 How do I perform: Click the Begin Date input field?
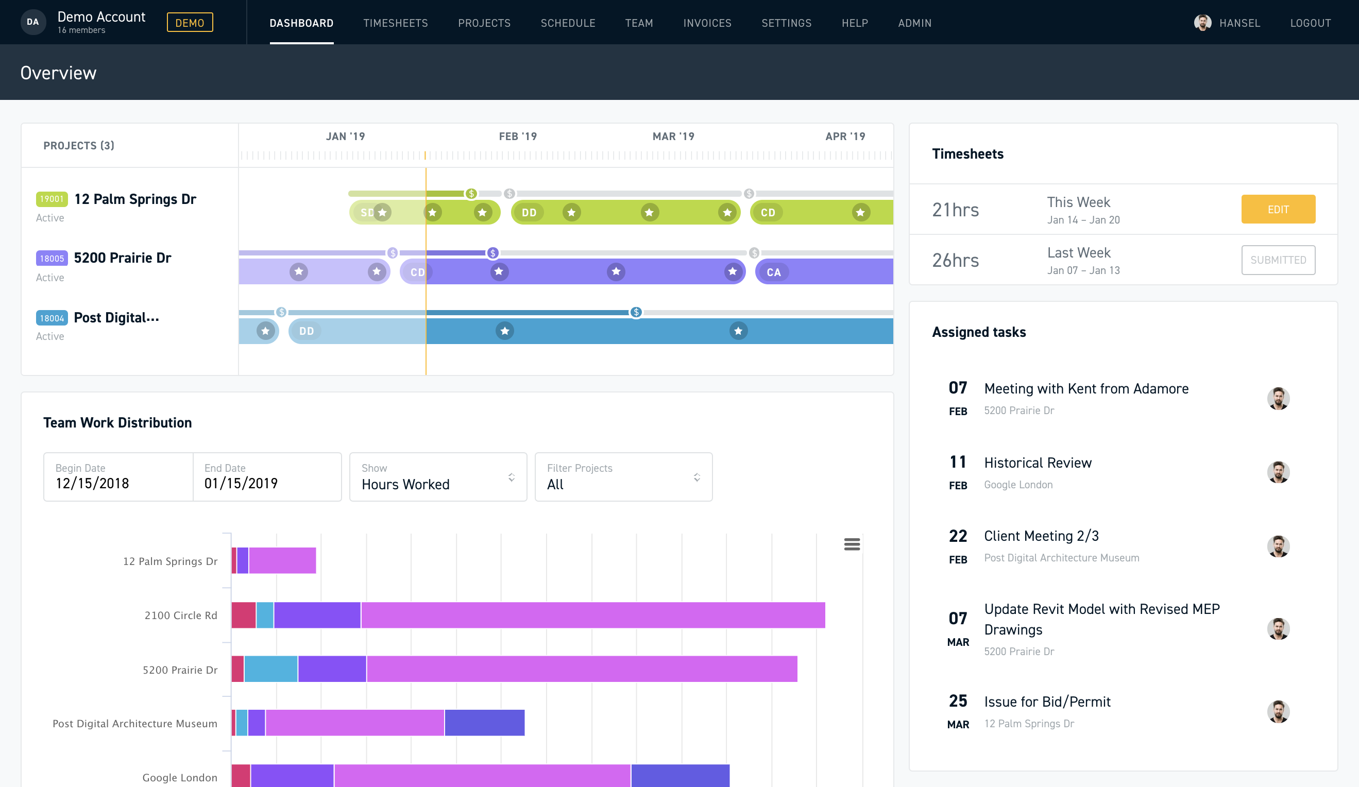coord(118,477)
